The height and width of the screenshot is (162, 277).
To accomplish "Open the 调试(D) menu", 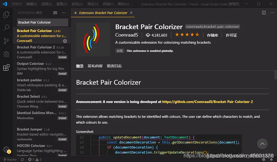I will (x=93, y=4).
